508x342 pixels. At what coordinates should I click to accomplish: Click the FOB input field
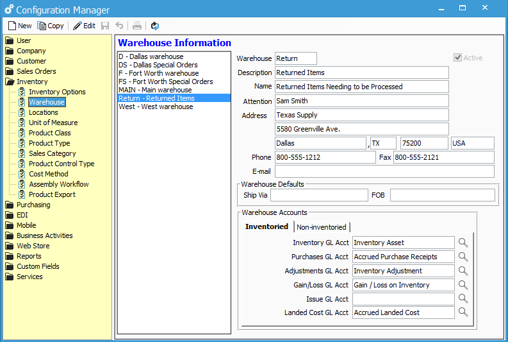pyautogui.click(x=442, y=195)
